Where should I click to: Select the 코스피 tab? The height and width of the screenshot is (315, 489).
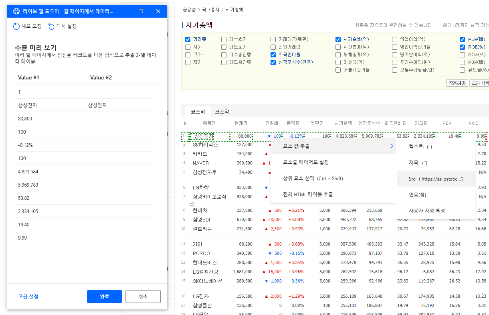pyautogui.click(x=197, y=112)
